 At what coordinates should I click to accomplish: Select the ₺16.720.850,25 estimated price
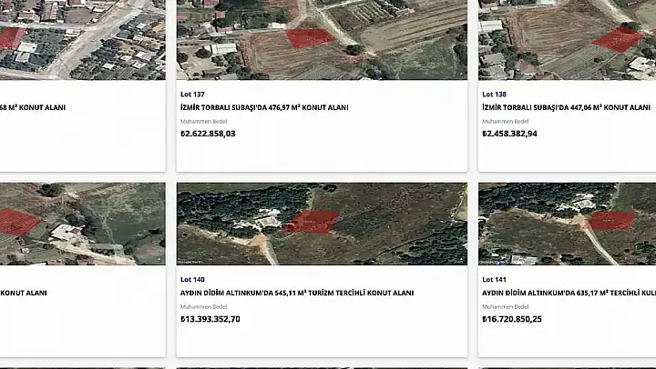point(512,319)
